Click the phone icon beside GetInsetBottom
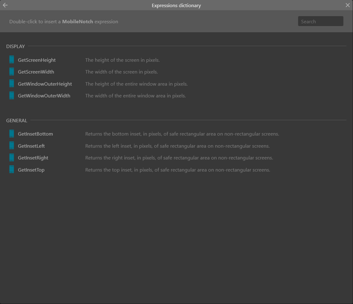 coord(12,133)
